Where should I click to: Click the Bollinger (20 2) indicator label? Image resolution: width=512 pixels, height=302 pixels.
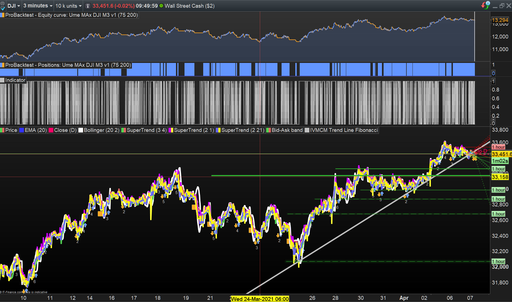(x=101, y=130)
